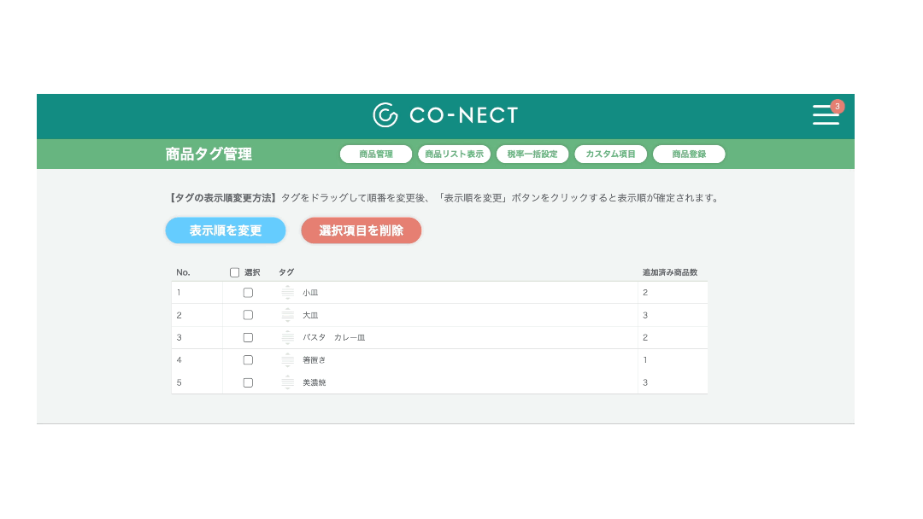Click row number 3
923x519 pixels.
(179, 337)
